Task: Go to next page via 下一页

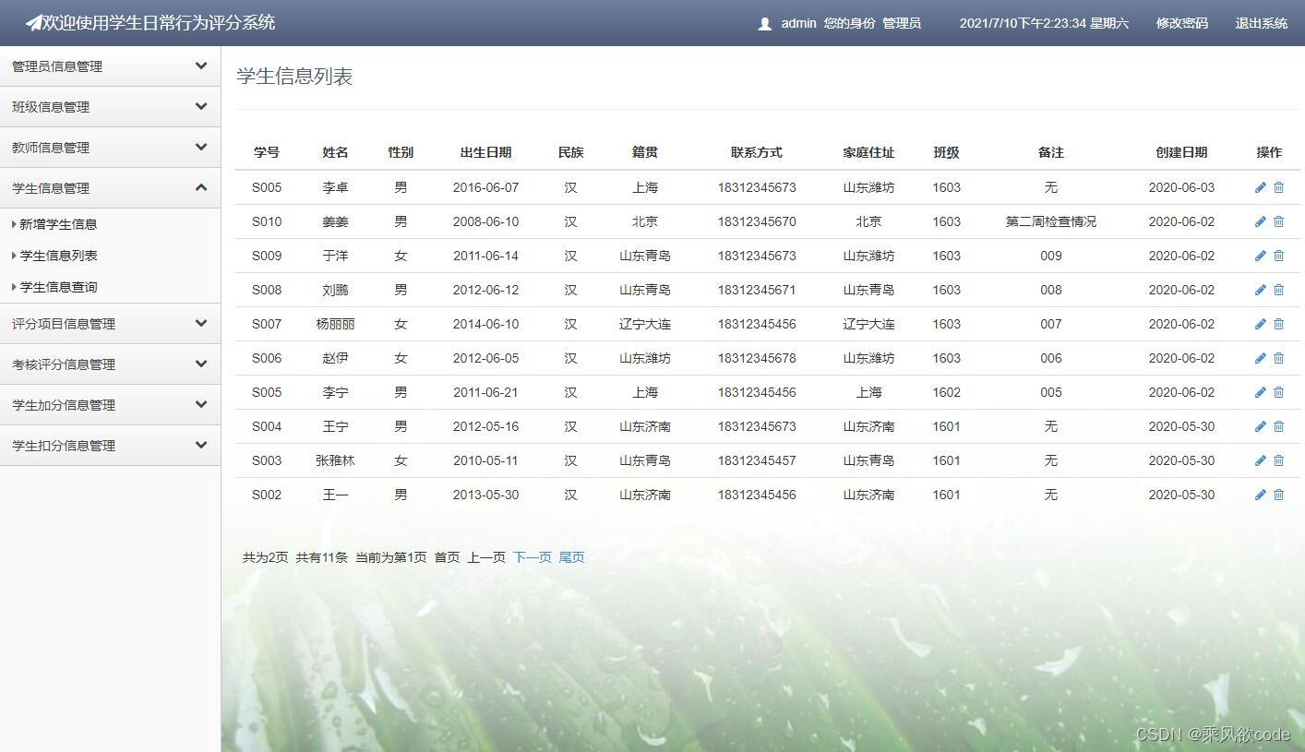Action: tap(533, 556)
